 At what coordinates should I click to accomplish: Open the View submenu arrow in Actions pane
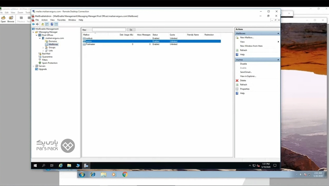(x=278, y=42)
